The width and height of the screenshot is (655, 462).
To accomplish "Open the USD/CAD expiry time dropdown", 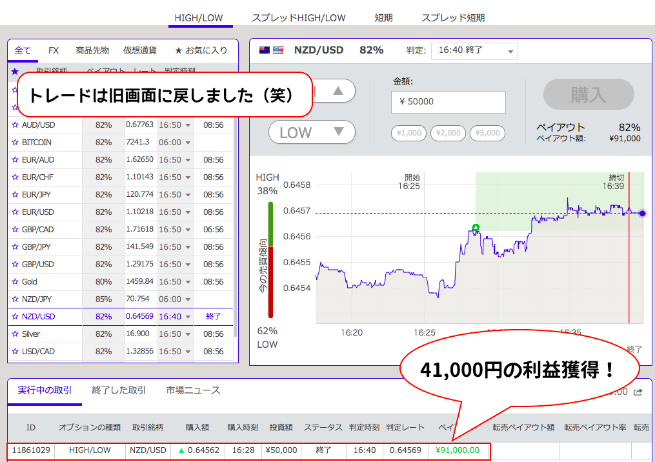I will tap(188, 352).
